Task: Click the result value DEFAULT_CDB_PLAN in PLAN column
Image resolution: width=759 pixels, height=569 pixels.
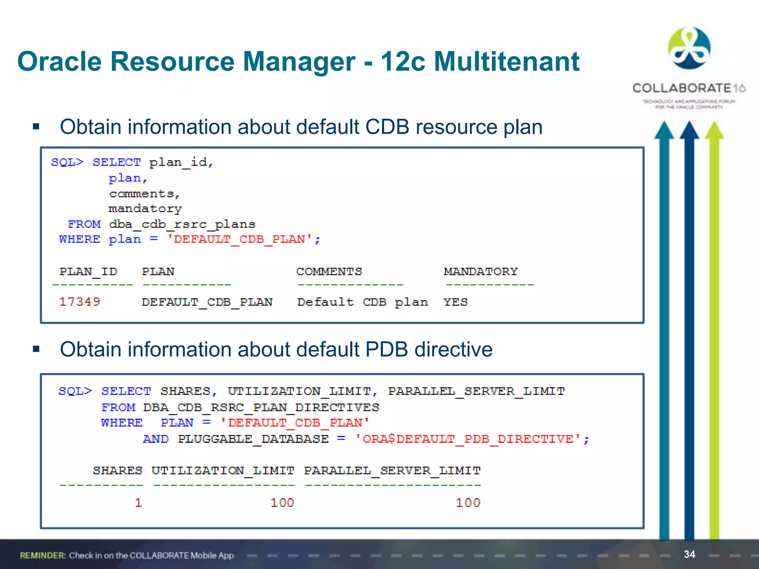Action: coord(207,302)
